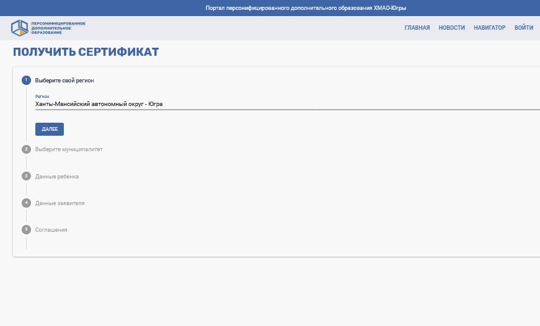Select the step 1 number circle
540x326 pixels.
click(x=26, y=81)
